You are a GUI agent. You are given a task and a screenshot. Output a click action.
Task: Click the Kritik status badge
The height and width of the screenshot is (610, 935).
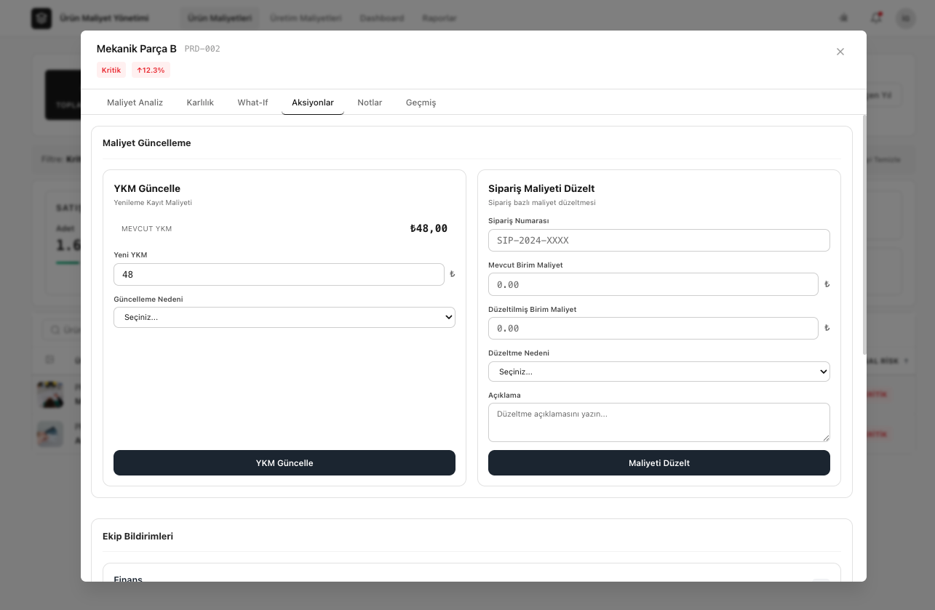(x=111, y=71)
